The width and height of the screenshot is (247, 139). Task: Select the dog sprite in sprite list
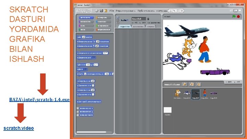coord(187,94)
